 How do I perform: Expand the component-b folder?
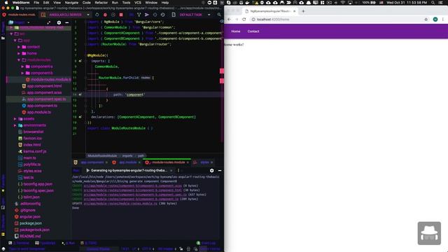coord(22,73)
